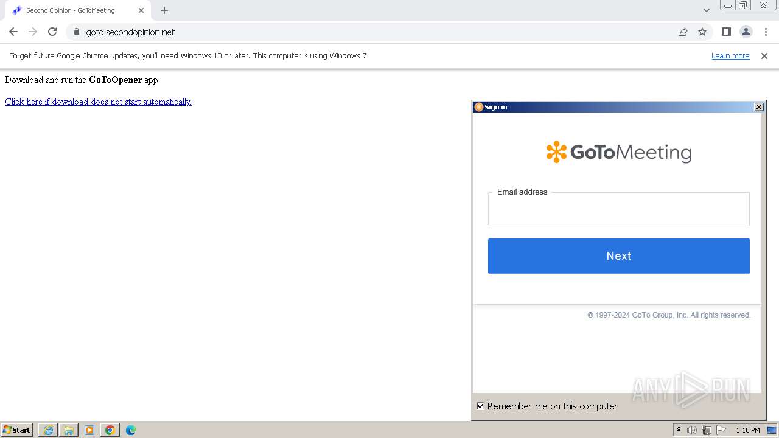Open Windows Media Player taskbar icon
This screenshot has height=438, width=779.
[89, 430]
